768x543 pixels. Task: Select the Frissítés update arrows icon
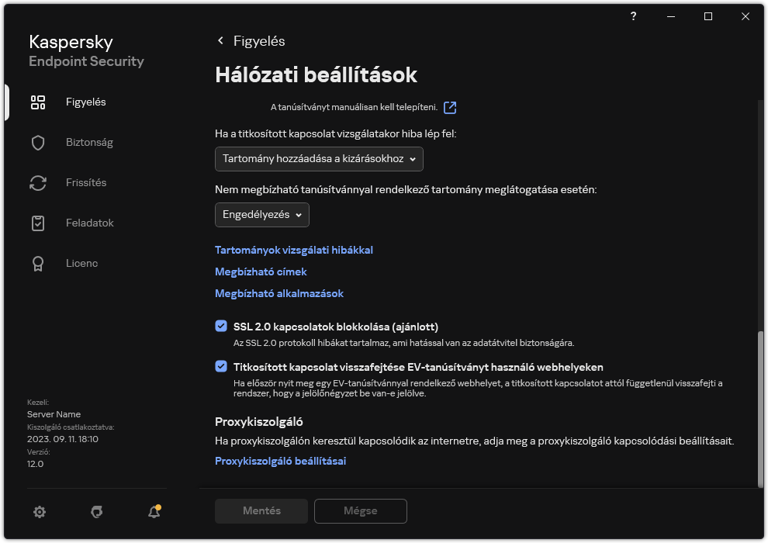(x=38, y=182)
